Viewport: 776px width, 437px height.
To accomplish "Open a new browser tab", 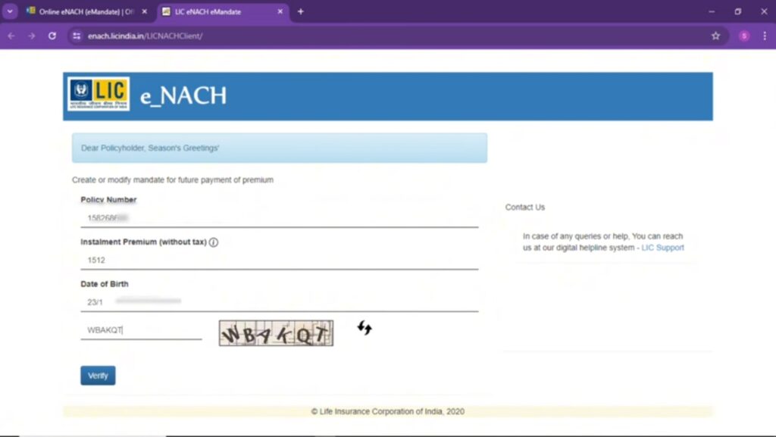I will click(x=300, y=11).
